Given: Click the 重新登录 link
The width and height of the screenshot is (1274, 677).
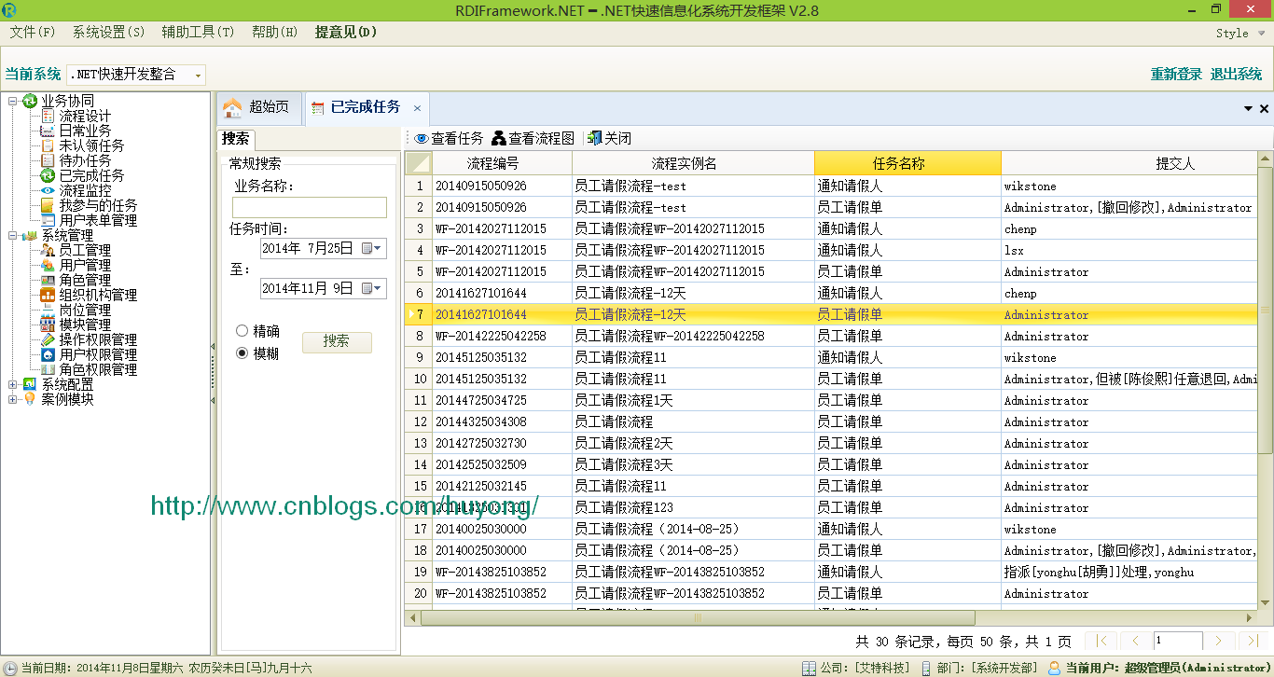Looking at the screenshot, I should point(1176,75).
